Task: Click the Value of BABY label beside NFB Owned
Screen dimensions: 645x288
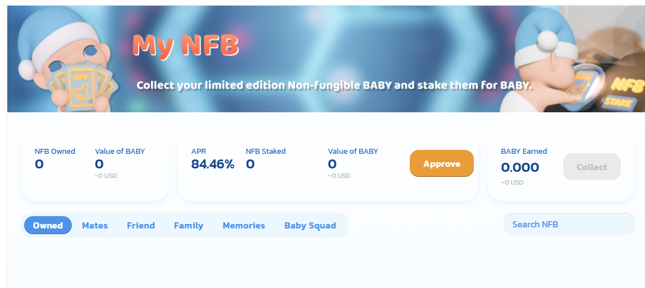Action: point(120,151)
